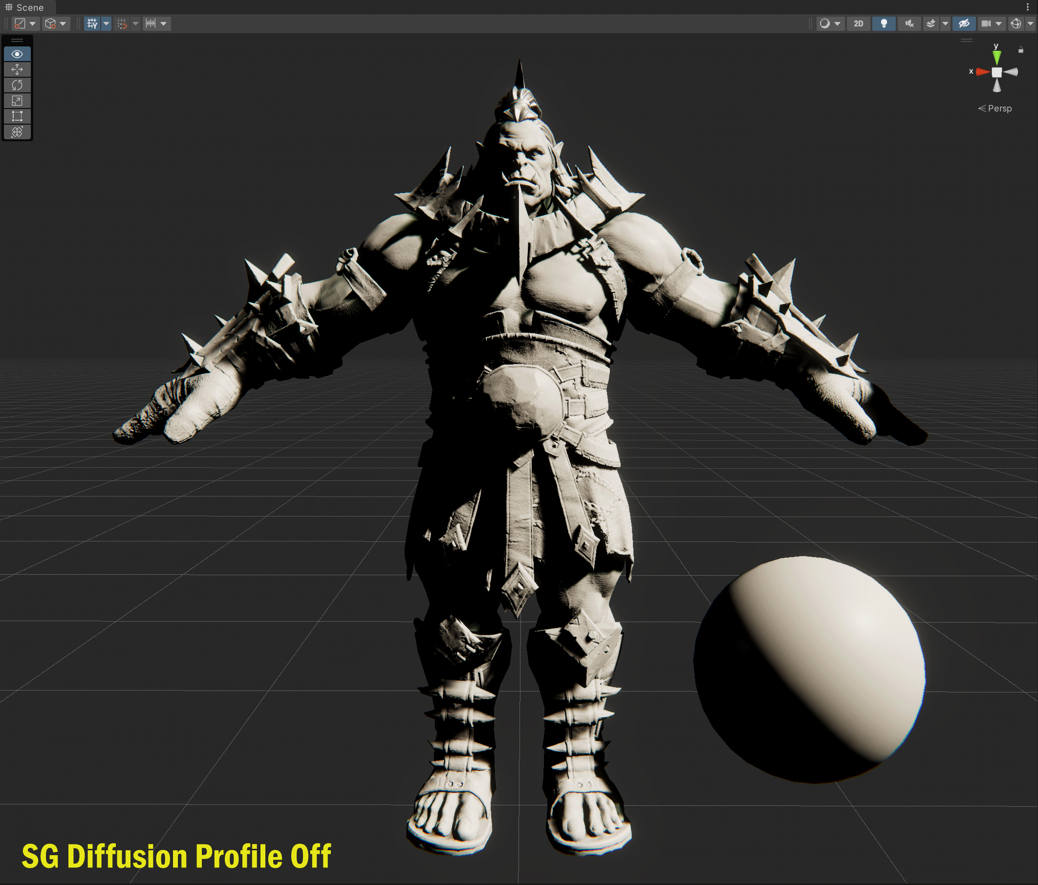Enable 2D view mode
The width and height of the screenshot is (1038, 885).
858,23
